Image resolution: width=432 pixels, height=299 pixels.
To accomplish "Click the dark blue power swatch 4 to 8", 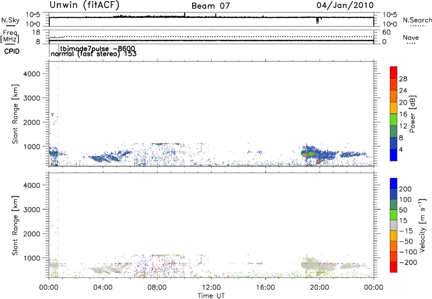I will [x=394, y=143].
